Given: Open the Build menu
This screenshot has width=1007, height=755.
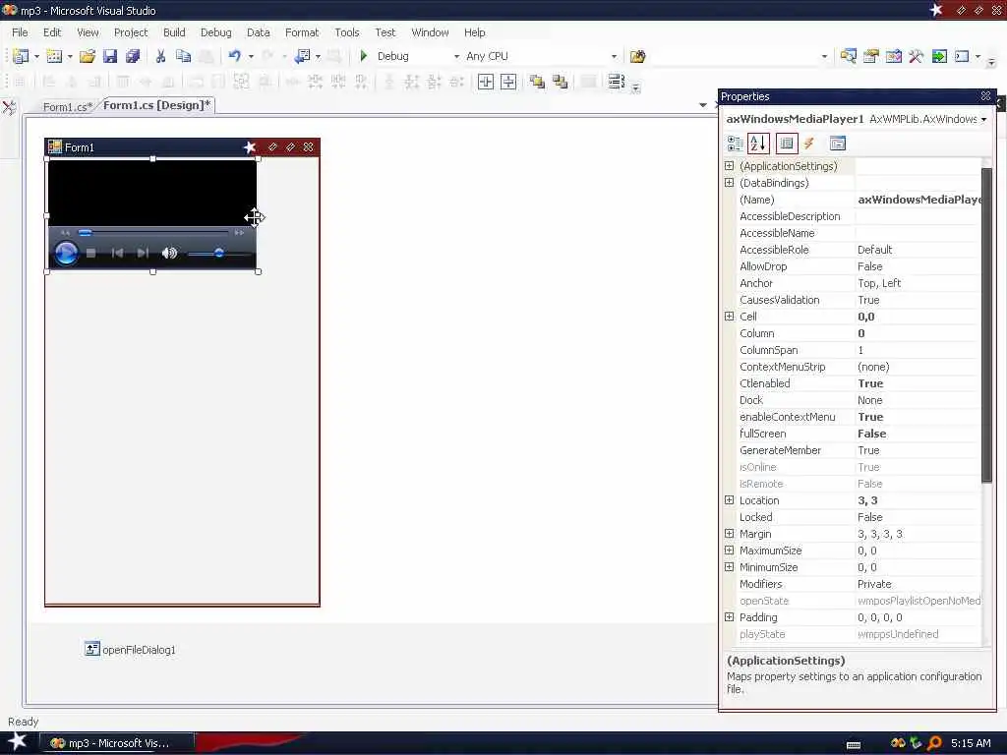Looking at the screenshot, I should (x=173, y=32).
